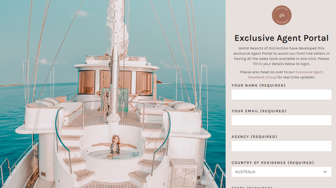Click the YOUR EMAIL (REQUIRED) label
The height and width of the screenshot is (188, 336).
point(259,111)
